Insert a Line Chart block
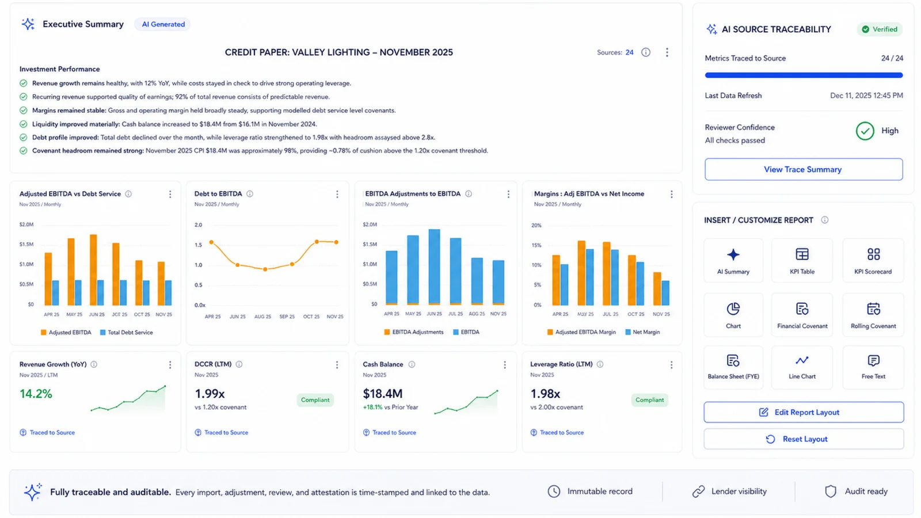This screenshot has width=921, height=518. [802, 367]
